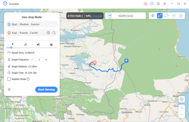Open the joystick mode icon
This screenshot has width=189, height=122.
[x=174, y=16]
